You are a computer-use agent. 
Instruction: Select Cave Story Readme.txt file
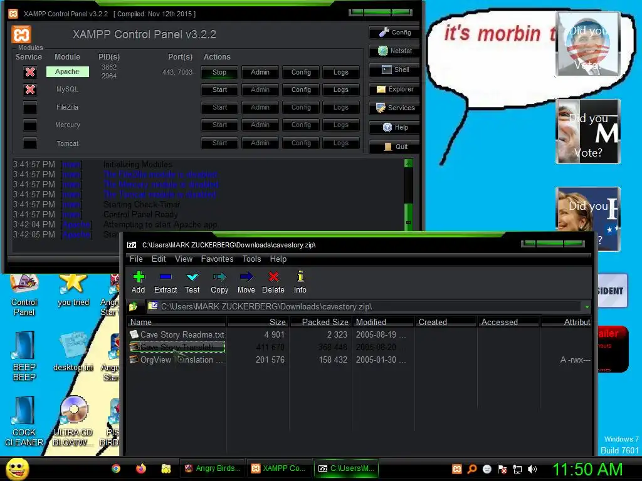[177, 334]
